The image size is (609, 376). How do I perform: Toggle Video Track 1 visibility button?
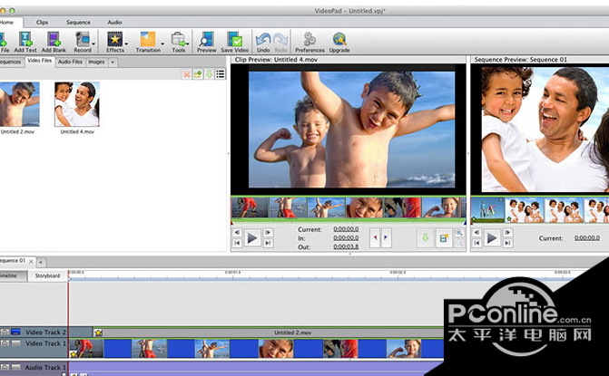tap(16, 343)
